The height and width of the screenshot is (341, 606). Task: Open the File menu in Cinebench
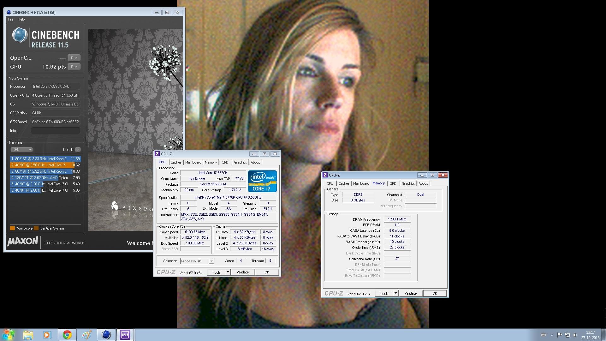pyautogui.click(x=11, y=19)
